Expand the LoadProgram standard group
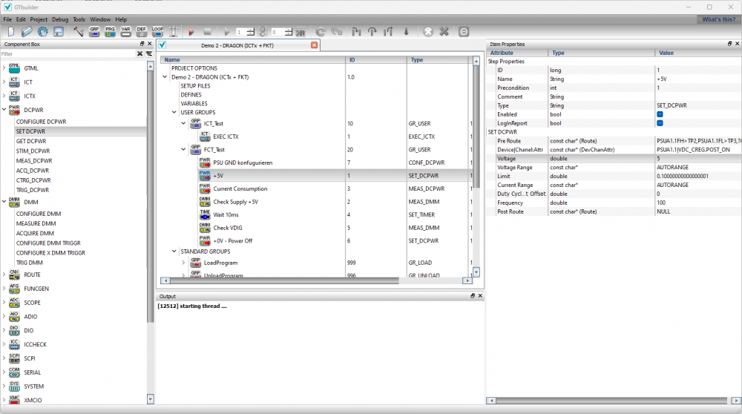Image resolution: width=742 pixels, height=414 pixels. (x=183, y=263)
